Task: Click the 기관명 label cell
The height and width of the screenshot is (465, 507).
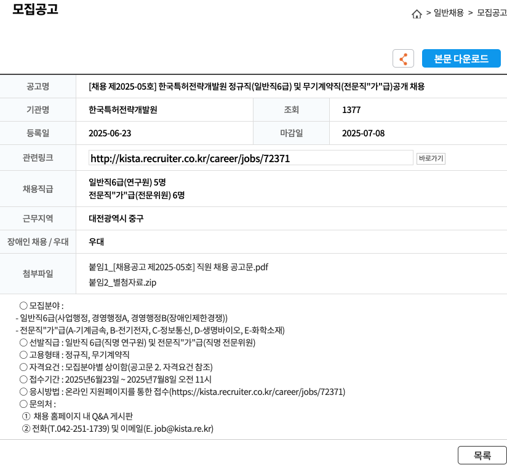Action: coord(38,110)
